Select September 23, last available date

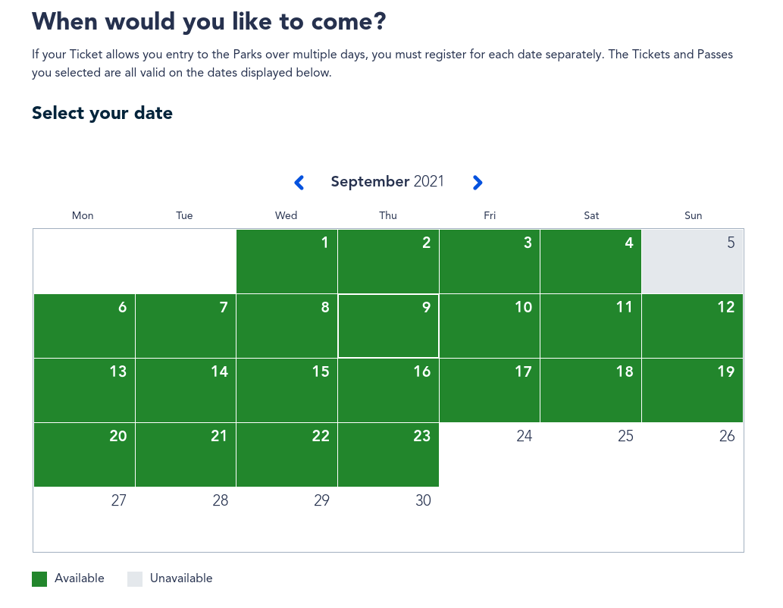[388, 455]
